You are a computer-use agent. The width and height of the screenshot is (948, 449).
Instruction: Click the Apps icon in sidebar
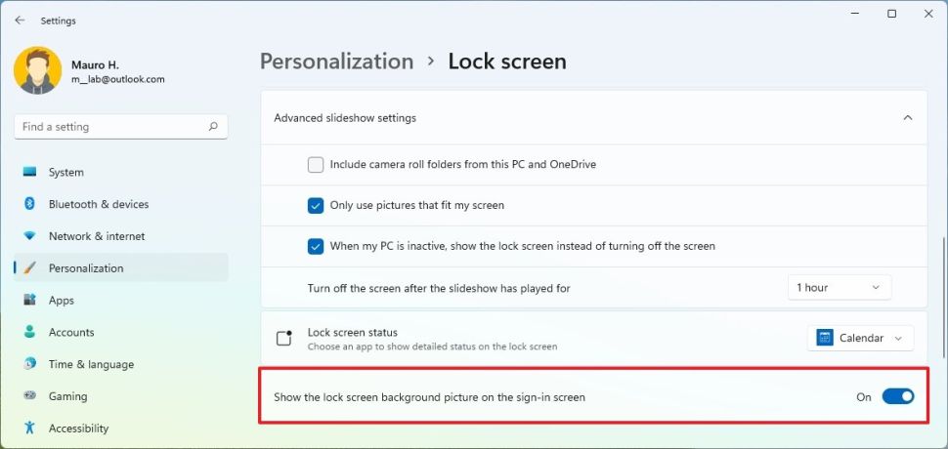point(29,300)
